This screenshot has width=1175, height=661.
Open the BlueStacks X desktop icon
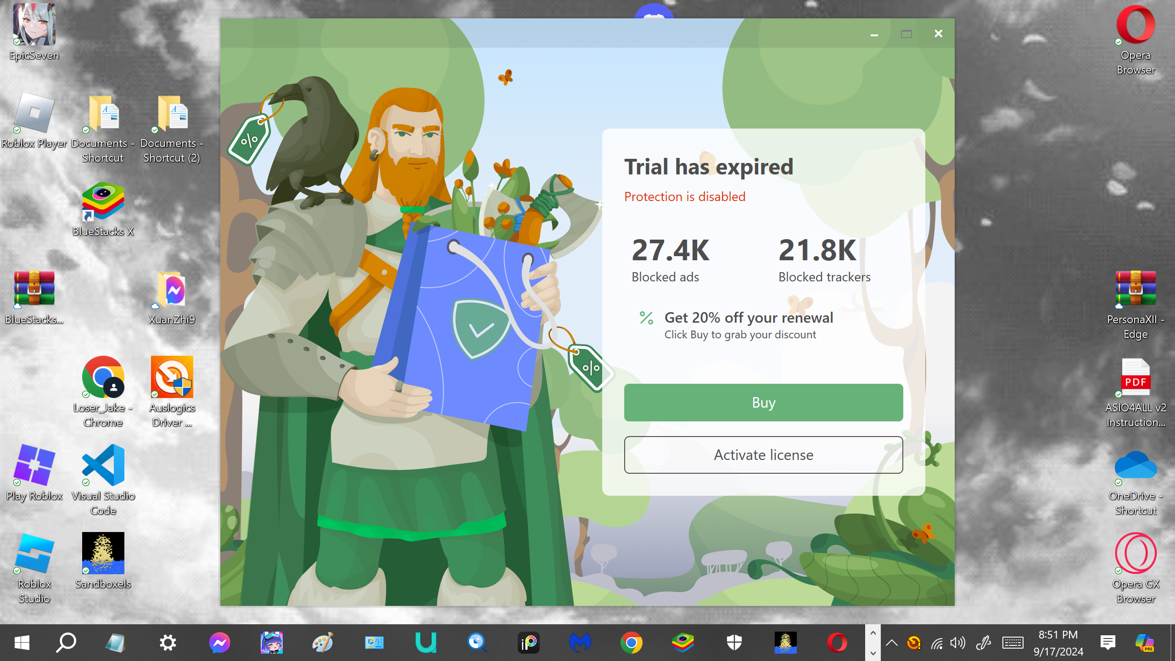coord(103,202)
